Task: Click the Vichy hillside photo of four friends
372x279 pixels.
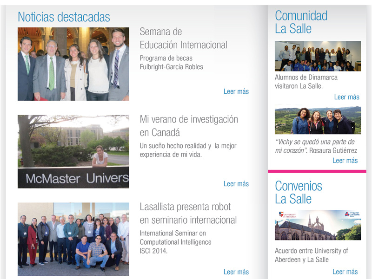Action: click(x=318, y=120)
